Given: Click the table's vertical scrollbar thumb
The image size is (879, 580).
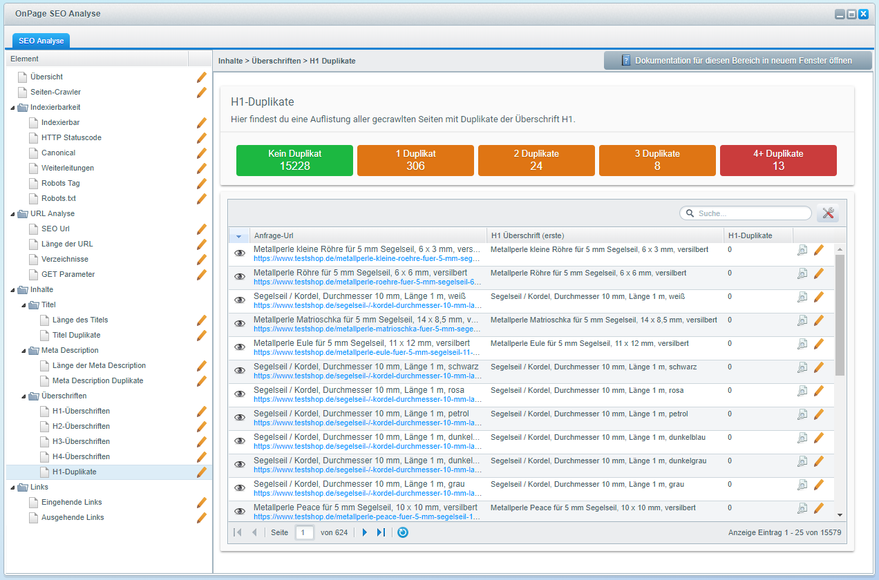Looking at the screenshot, I should pyautogui.click(x=840, y=315).
